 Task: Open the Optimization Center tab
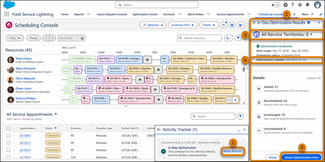(145, 14)
